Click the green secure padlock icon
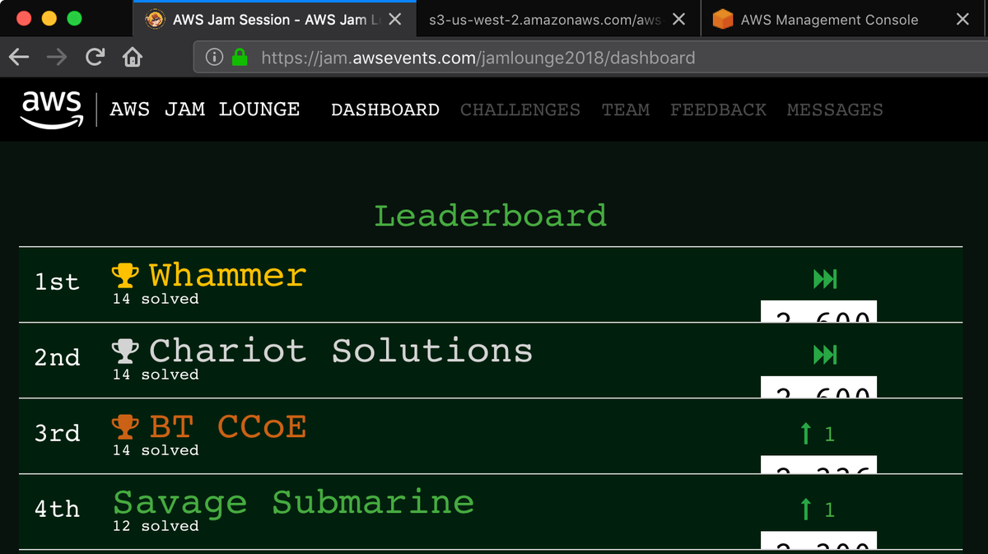The width and height of the screenshot is (988, 554). pos(240,57)
